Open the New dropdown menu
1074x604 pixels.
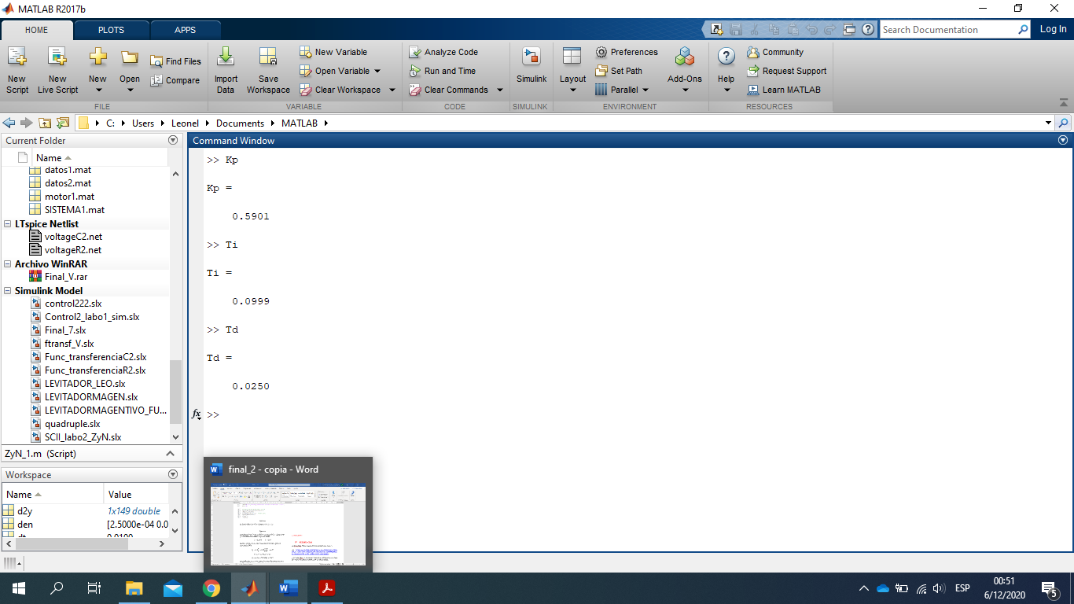(x=97, y=90)
